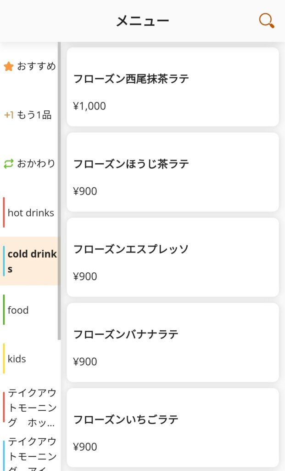Click the +1 もう1品 icon
The width and height of the screenshot is (285, 471).
tap(9, 115)
